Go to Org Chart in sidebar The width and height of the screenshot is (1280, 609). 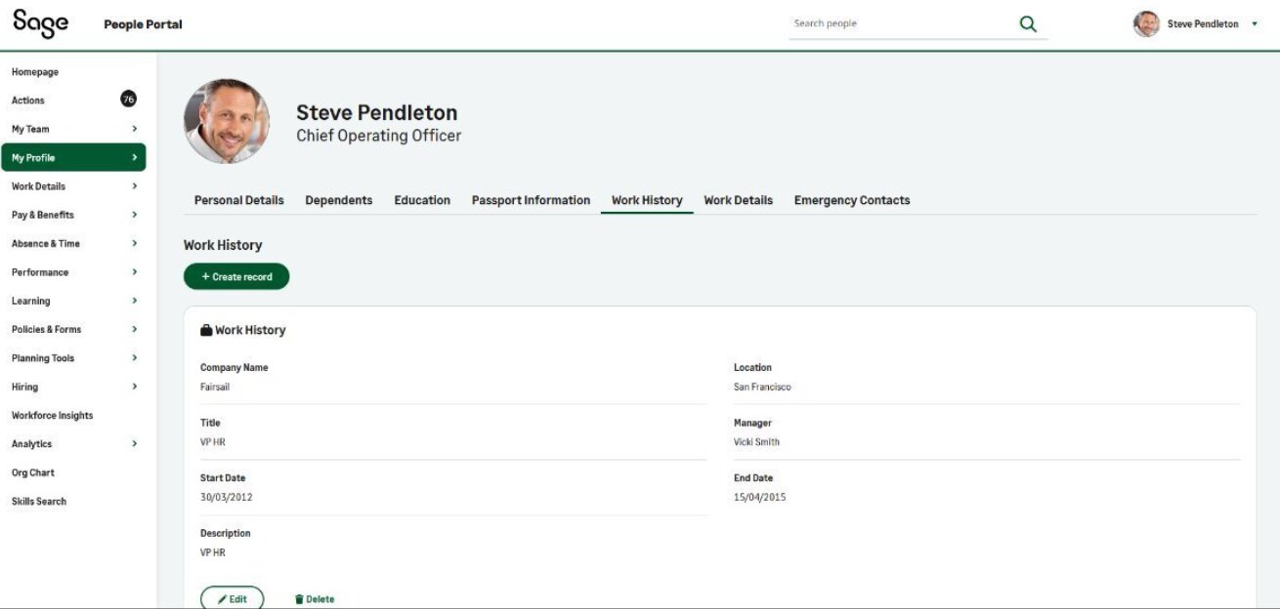33,472
